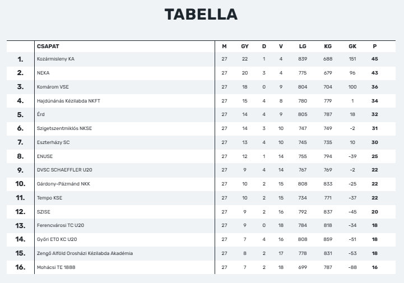Click the P points column header
This screenshot has height=283, width=404.
tap(375, 47)
